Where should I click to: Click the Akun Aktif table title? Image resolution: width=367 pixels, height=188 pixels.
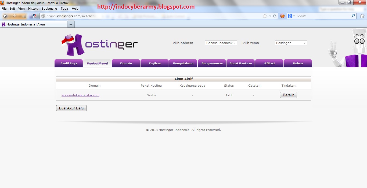183,79
